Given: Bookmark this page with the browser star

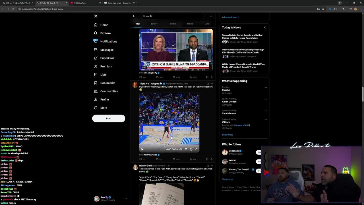Looking at the screenshot, I should 323,9.
